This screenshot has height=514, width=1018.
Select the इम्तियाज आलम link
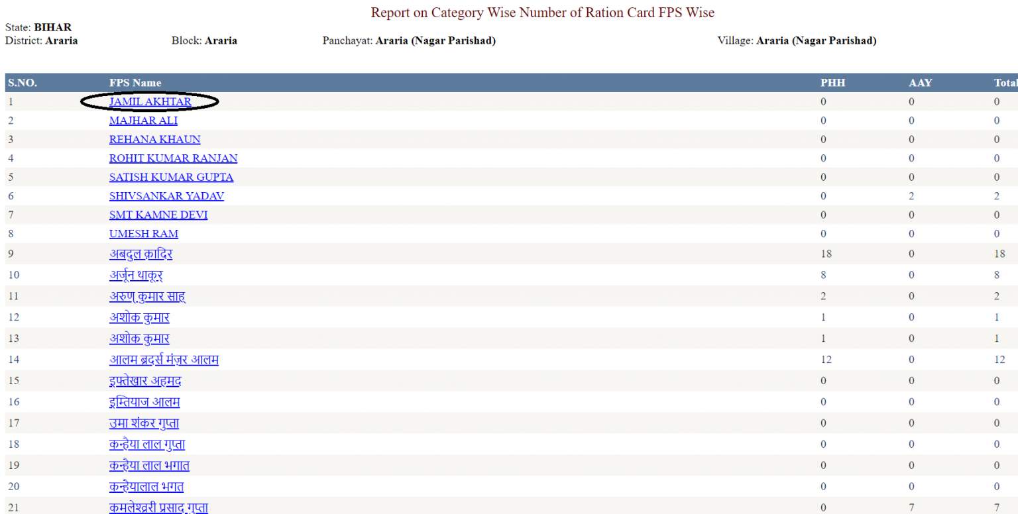click(x=144, y=402)
